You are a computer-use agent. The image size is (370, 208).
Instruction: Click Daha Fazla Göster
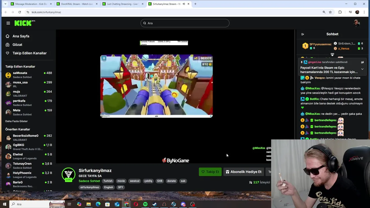click(16, 121)
